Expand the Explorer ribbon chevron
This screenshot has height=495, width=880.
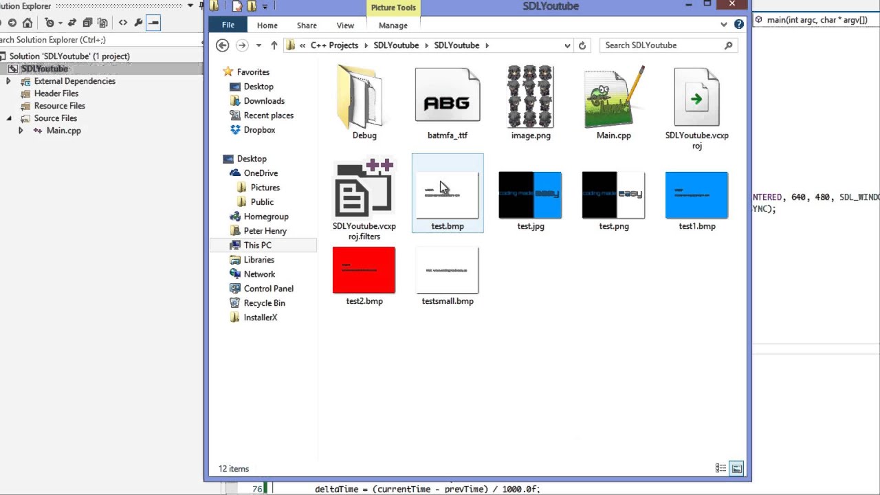pos(724,25)
